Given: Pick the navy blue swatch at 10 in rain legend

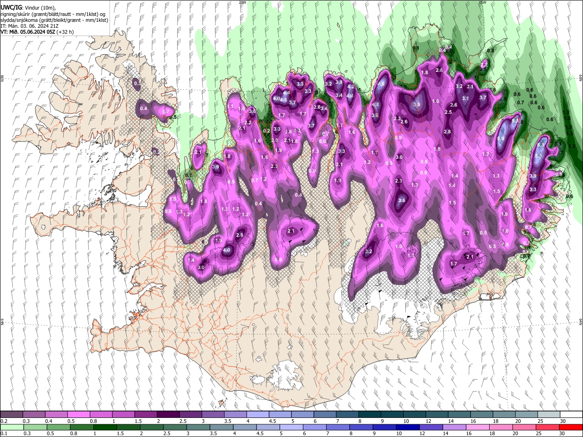Looking at the screenshot, I should click(x=408, y=427).
